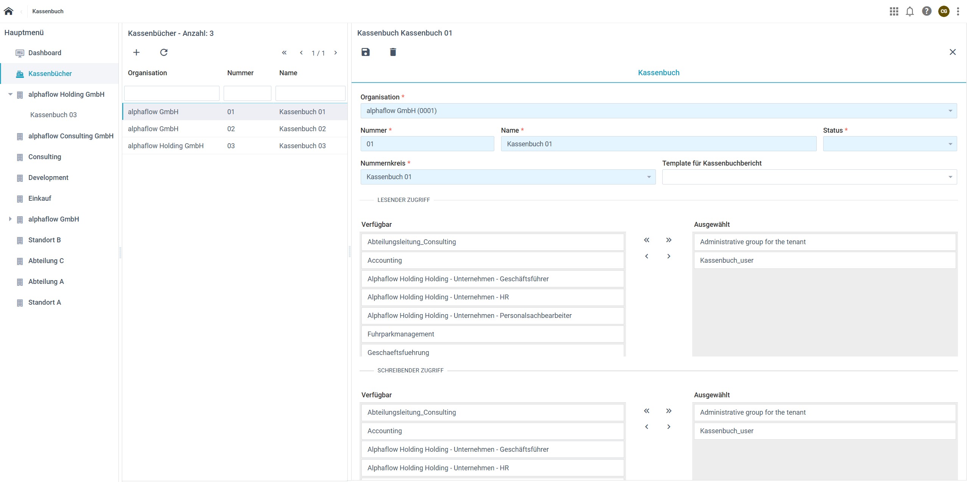Viewport: 967px width, 482px height.
Task: Expand the alphaflow GmbH tree node
Action: 10,219
